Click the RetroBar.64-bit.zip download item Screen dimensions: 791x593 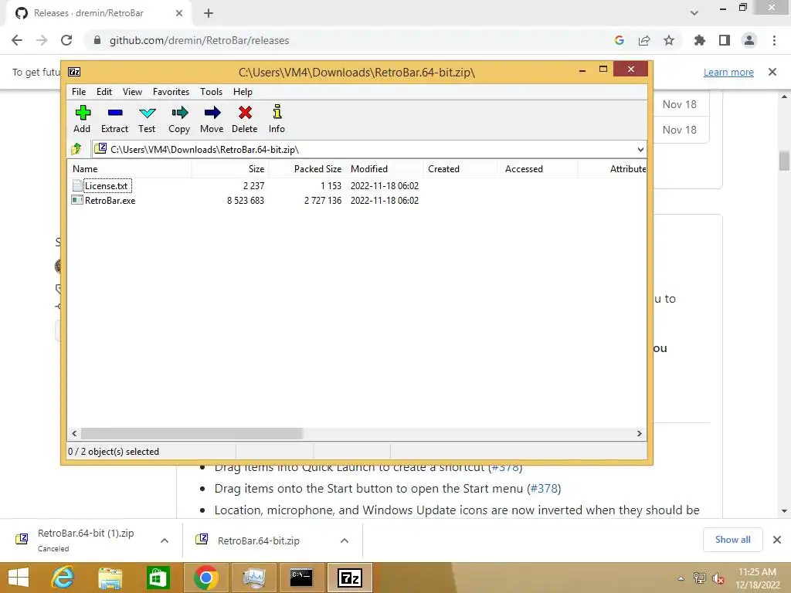[258, 540]
